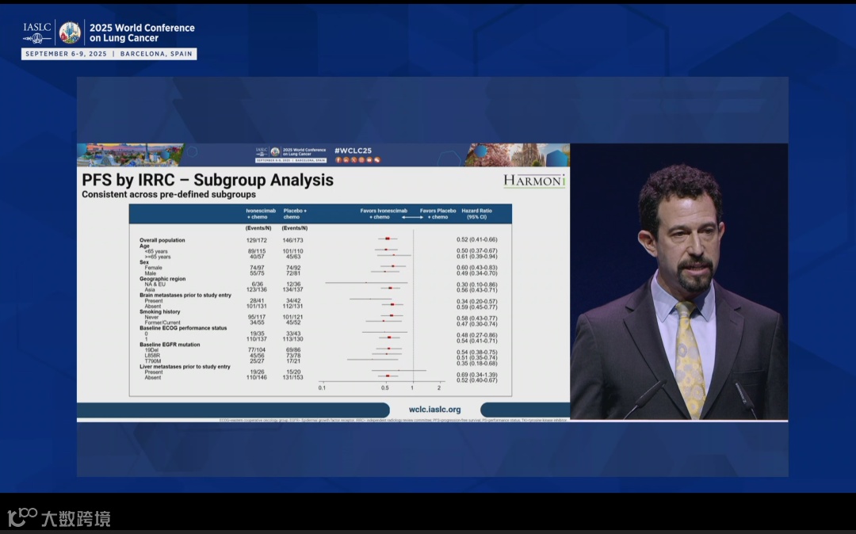Click the double-headed favors arrow in table header
The image size is (856, 534).
413,217
